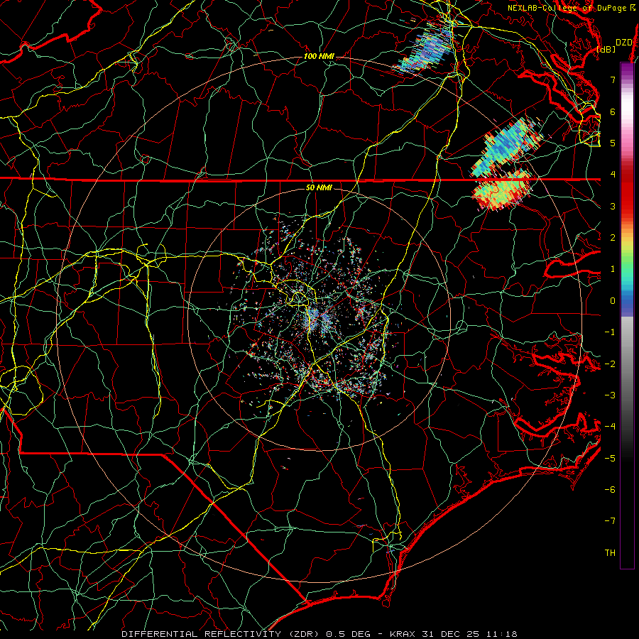Click the 4 value on the dB scale

[x=613, y=175]
